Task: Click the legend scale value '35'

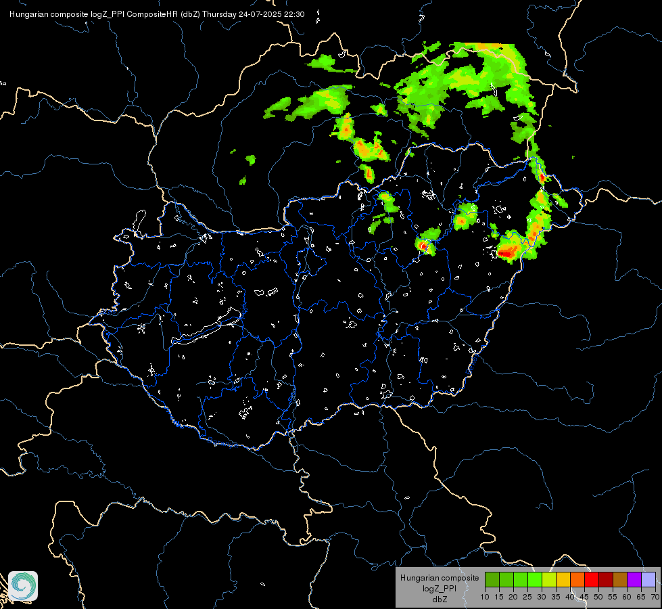Action: [x=556, y=597]
